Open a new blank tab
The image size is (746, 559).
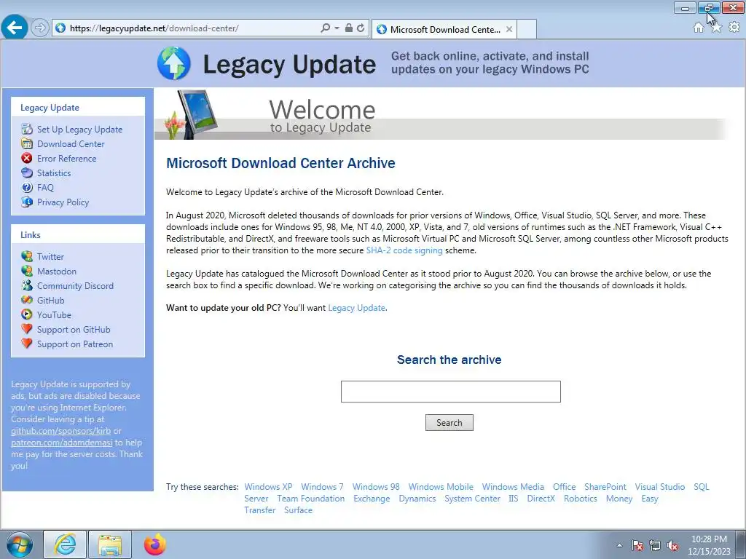pyautogui.click(x=527, y=29)
